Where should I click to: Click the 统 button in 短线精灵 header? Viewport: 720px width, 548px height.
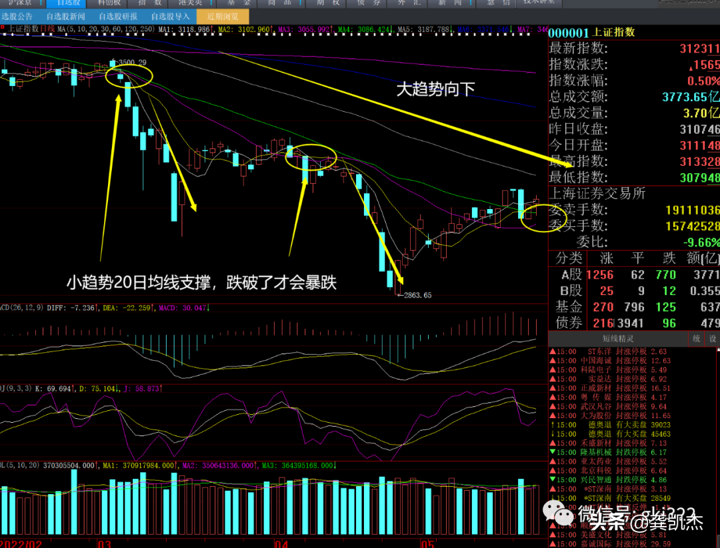(695, 339)
